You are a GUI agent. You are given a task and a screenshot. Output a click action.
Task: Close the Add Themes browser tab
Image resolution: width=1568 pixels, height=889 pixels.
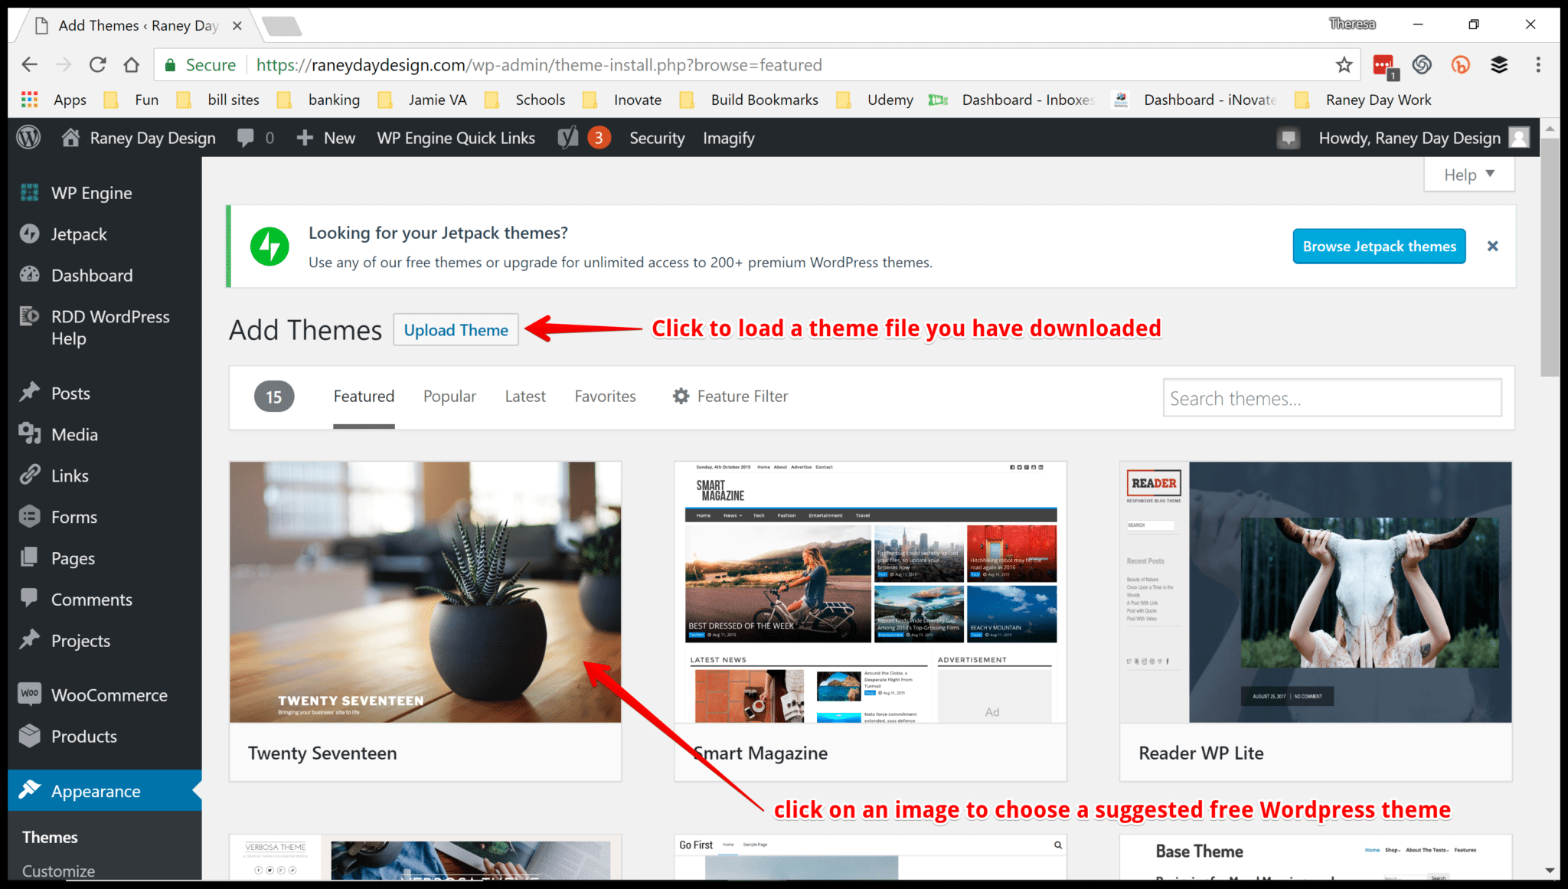click(x=237, y=26)
